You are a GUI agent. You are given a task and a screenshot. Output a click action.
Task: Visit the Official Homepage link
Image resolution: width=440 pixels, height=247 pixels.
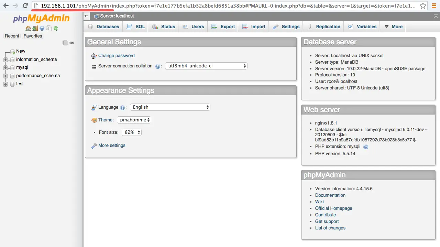pyautogui.click(x=333, y=208)
